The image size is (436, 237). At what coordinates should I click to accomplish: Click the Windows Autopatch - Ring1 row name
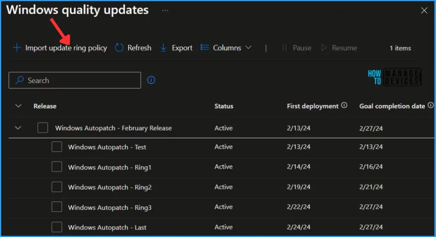pos(109,168)
